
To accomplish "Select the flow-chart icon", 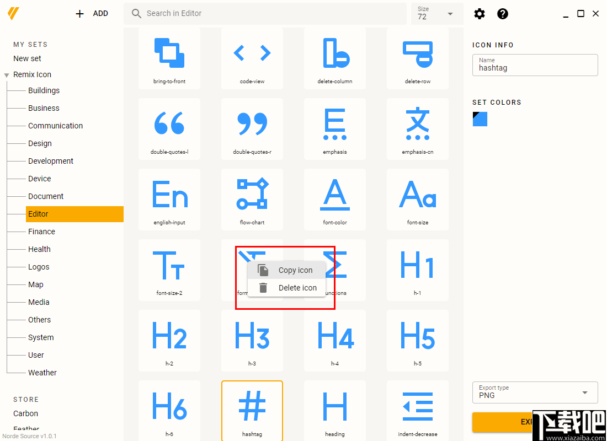I will 252,194.
